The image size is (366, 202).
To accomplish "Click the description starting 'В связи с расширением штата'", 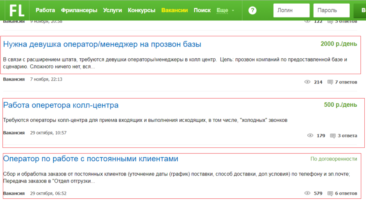I will 175,63.
